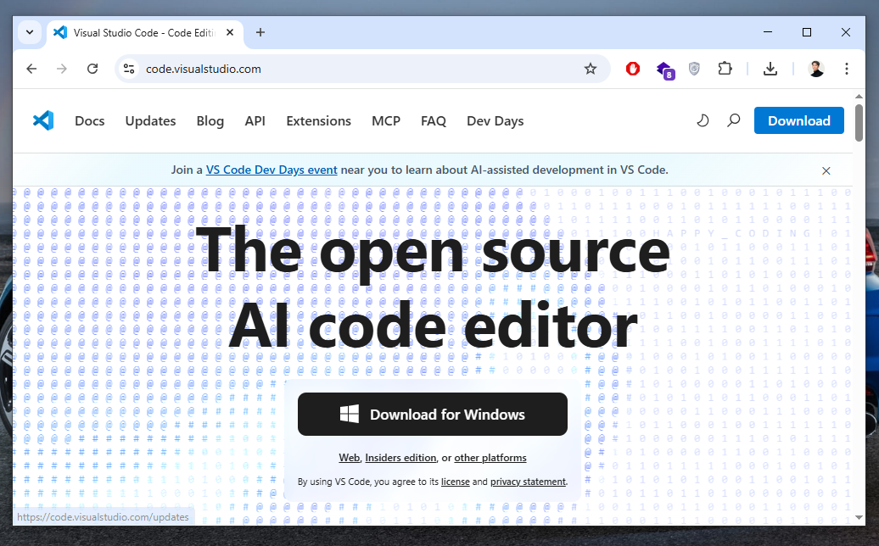Open the Chrome profile avatar
Screen dimensions: 879x546
(816, 69)
